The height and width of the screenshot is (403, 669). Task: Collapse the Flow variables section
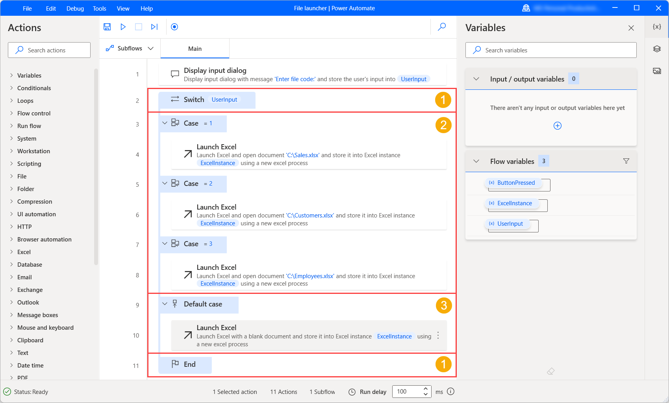[x=476, y=161]
